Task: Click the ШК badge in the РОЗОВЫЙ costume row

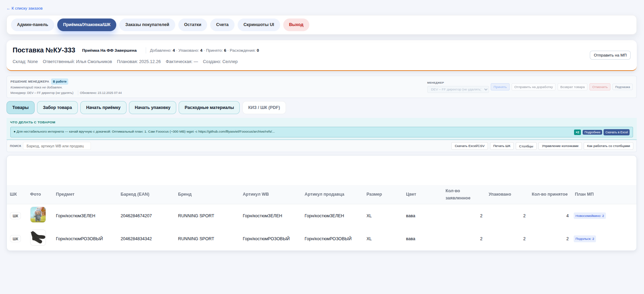Action: point(15,239)
